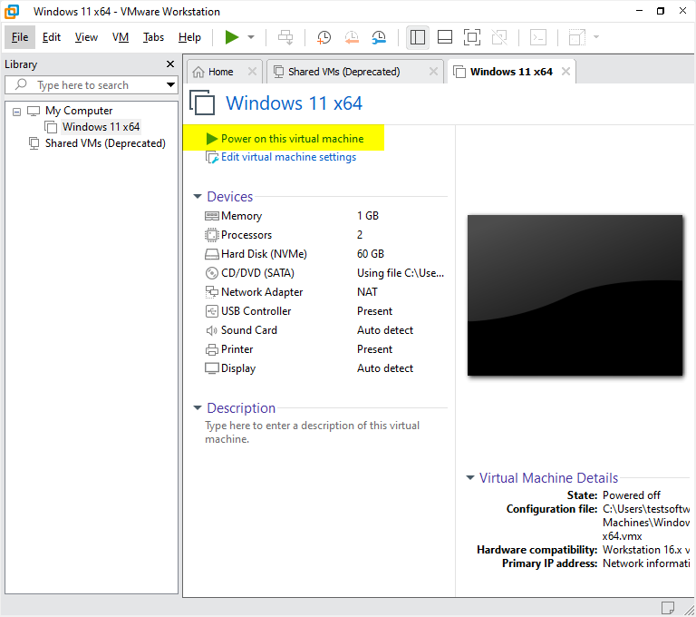
Task: Click the USB Controller icon
Action: (x=212, y=311)
